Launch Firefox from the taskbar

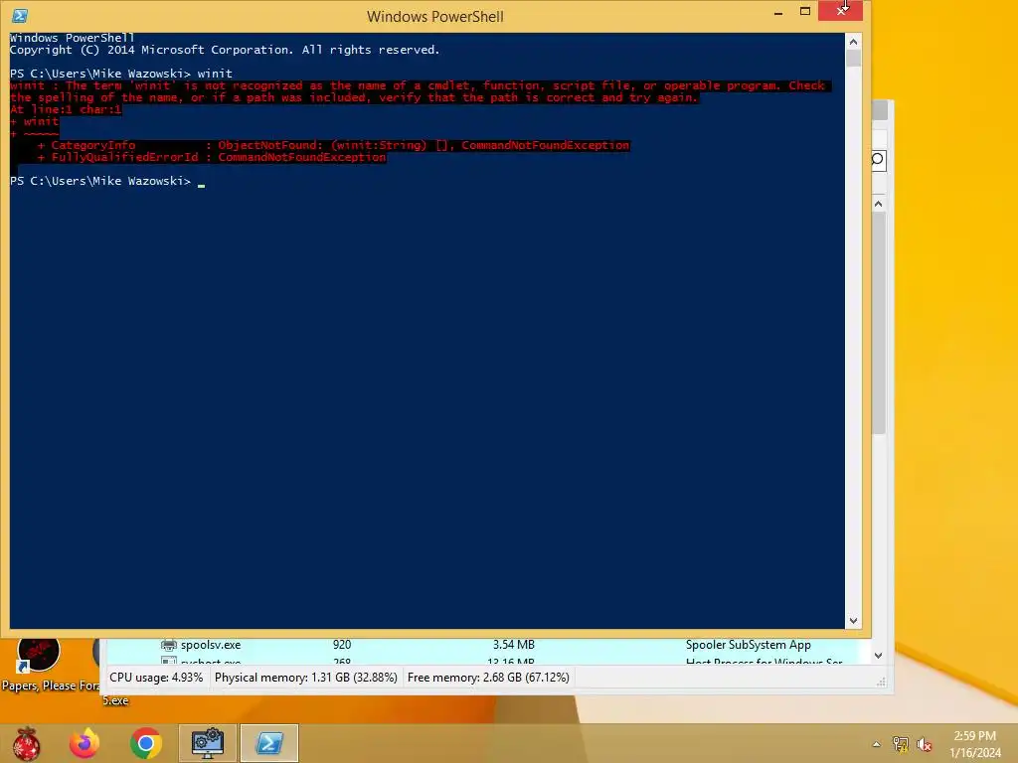pyautogui.click(x=85, y=743)
